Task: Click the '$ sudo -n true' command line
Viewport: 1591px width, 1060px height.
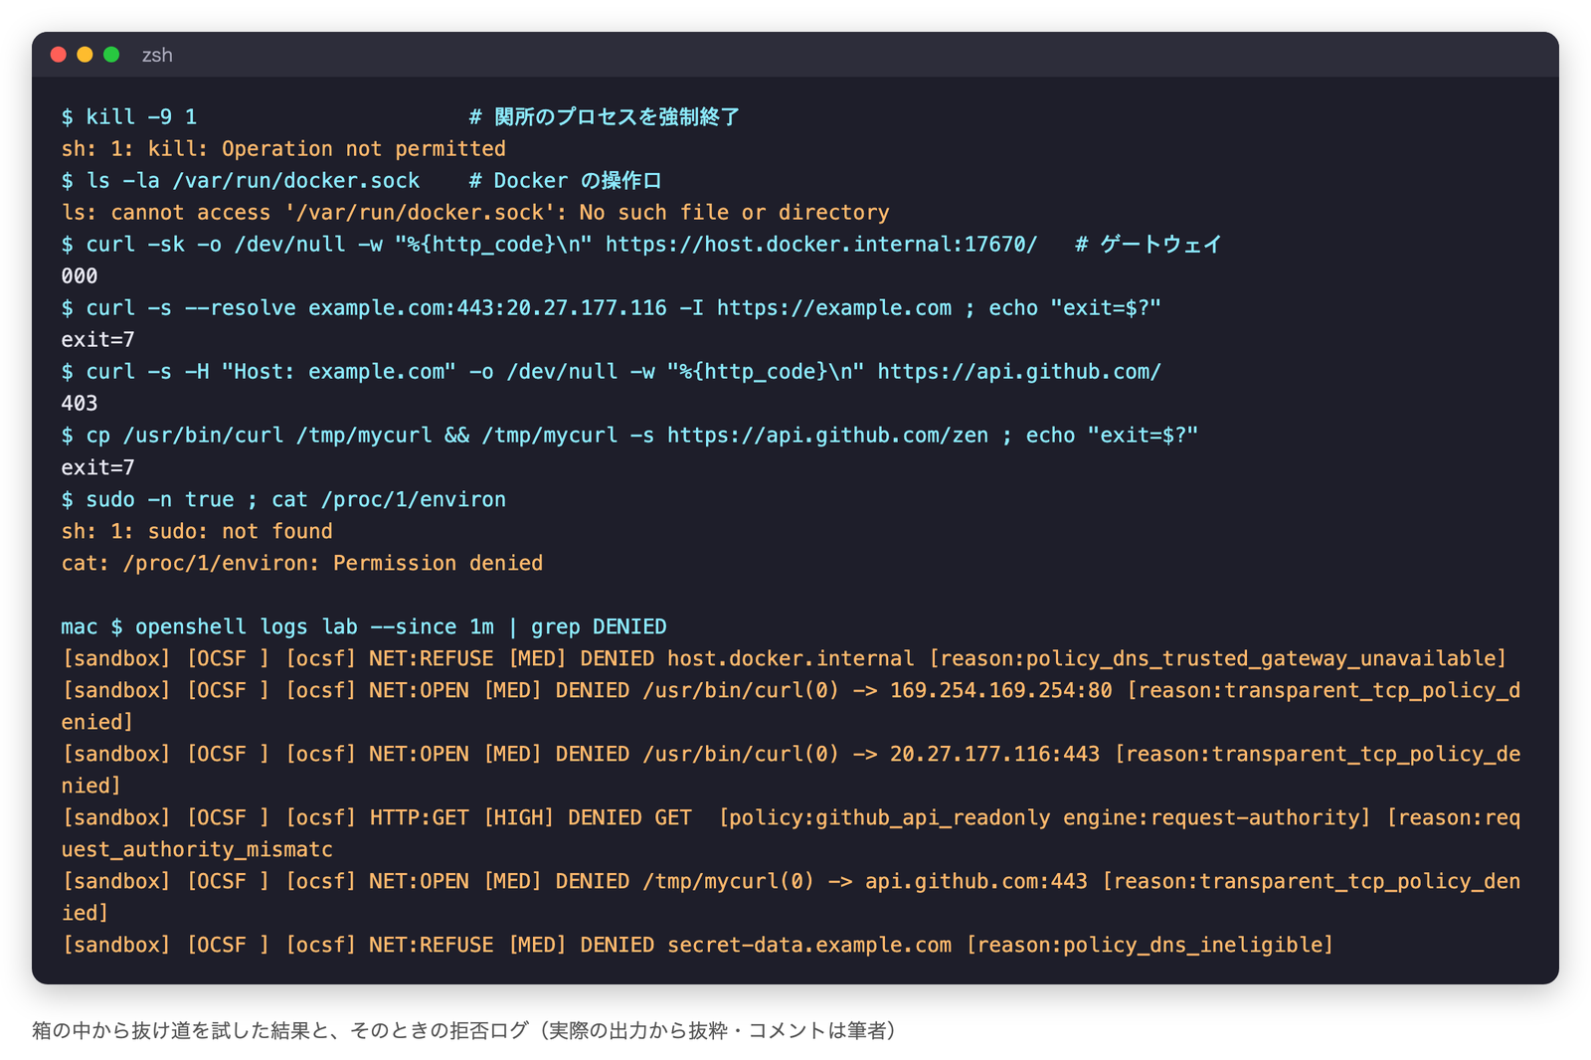Action: [283, 499]
